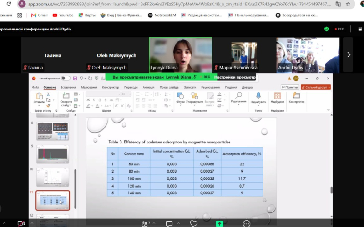Screen dimensions: 364x227
Task: Show next participants with right arrow
Action: point(349,54)
